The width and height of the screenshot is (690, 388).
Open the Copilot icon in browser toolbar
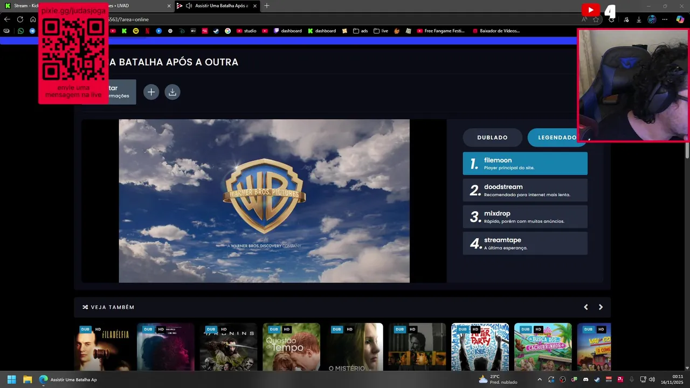coord(680,19)
